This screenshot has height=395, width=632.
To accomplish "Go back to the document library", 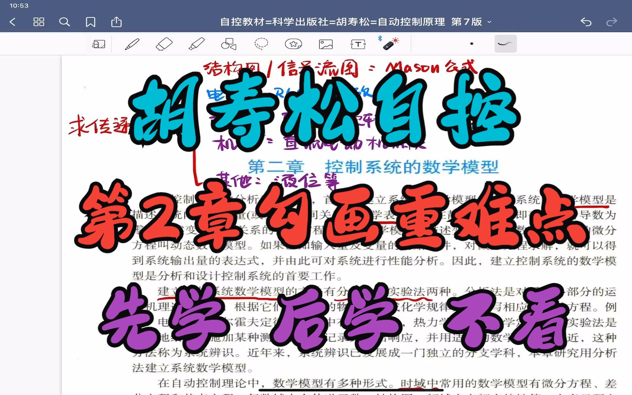I will pyautogui.click(x=13, y=22).
